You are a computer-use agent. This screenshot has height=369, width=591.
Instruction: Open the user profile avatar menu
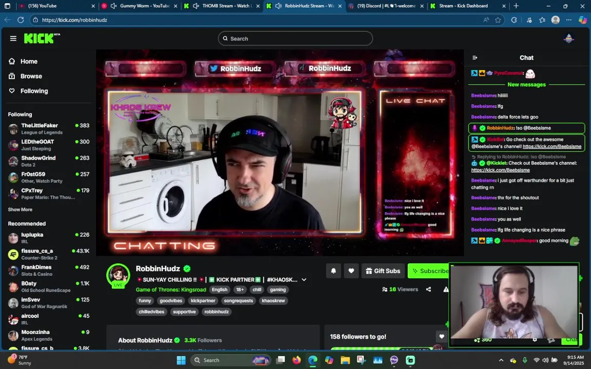coord(568,38)
